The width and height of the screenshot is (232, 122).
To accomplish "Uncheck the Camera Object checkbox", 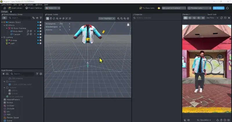I will pyautogui.click(x=40, y=22).
